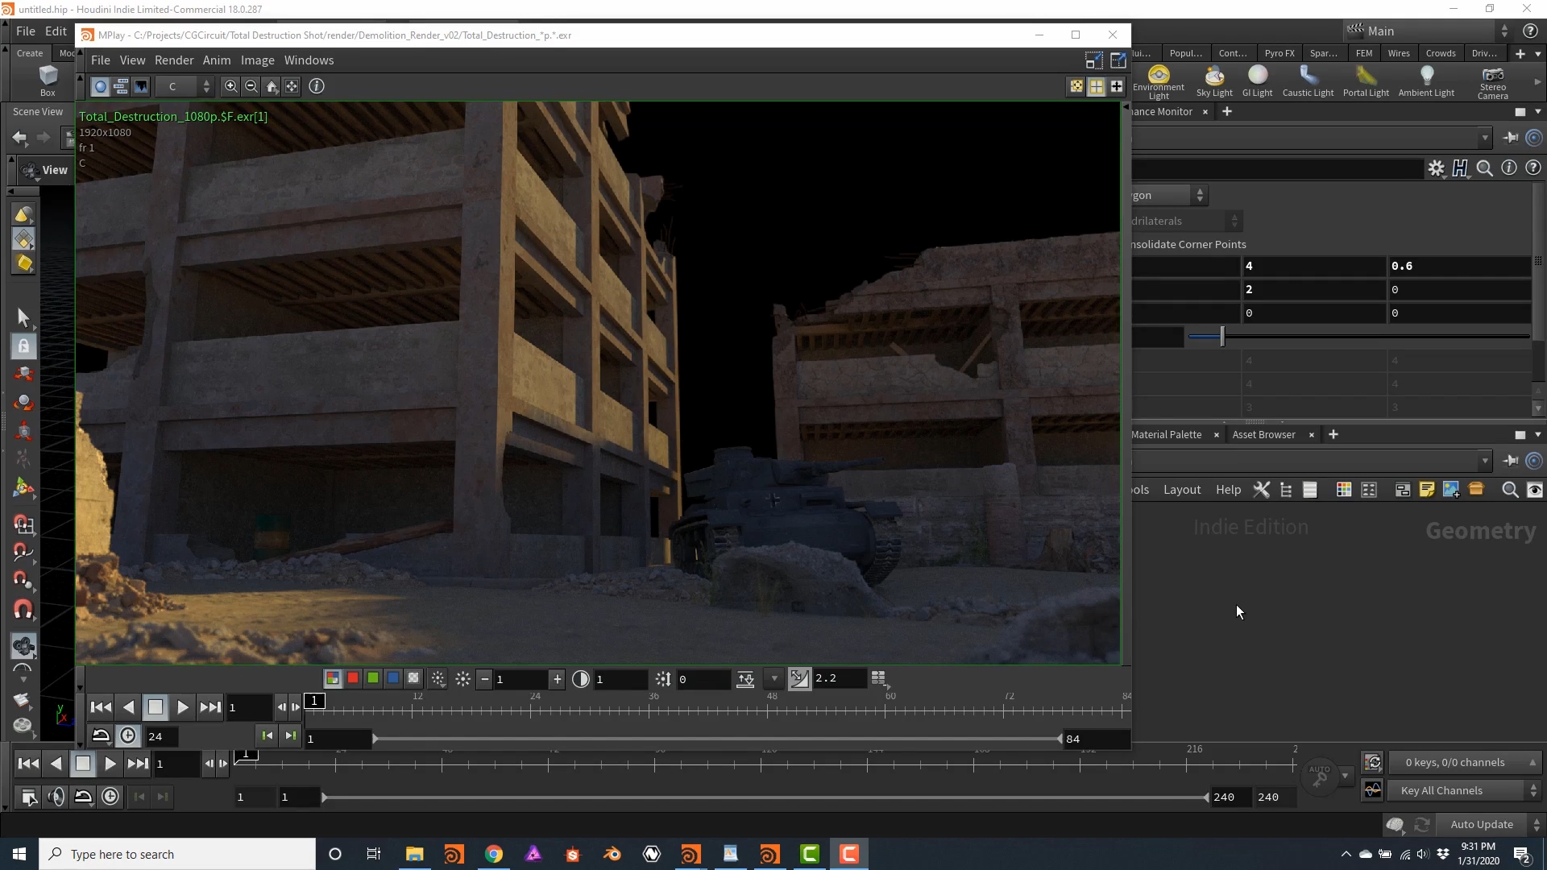Image resolution: width=1547 pixels, height=870 pixels.
Task: Toggle the green channel display
Action: 373,678
